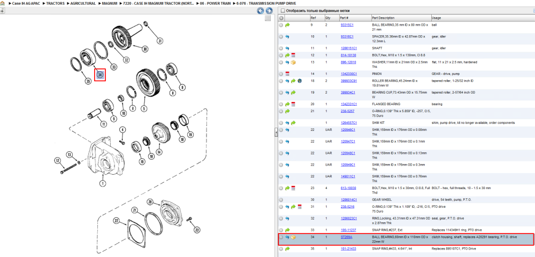The height and width of the screenshot is (257, 535).
Task: Blue back arrow for shim 120946C1
Action: pos(287,130)
